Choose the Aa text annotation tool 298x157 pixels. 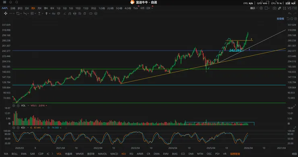54,14
